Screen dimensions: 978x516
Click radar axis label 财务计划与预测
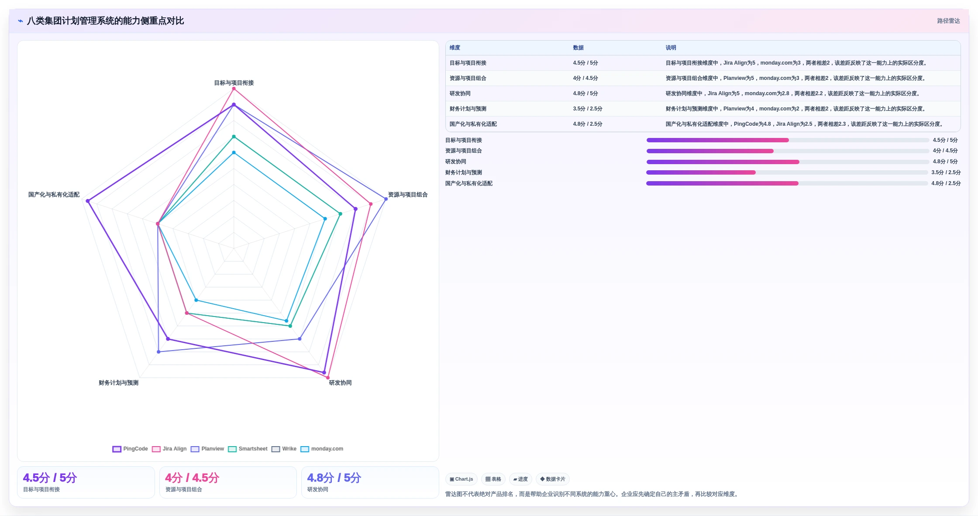coord(118,383)
